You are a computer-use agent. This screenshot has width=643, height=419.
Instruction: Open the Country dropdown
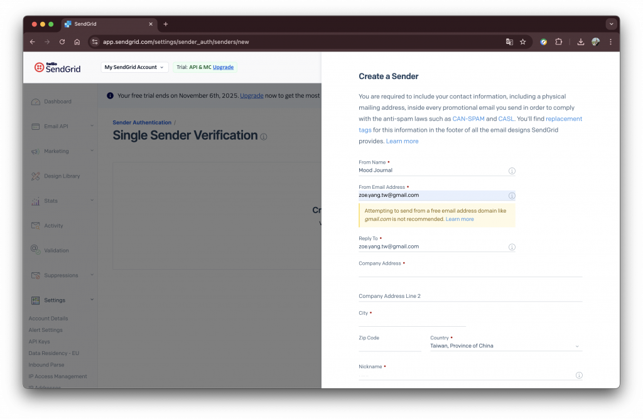(x=505, y=346)
